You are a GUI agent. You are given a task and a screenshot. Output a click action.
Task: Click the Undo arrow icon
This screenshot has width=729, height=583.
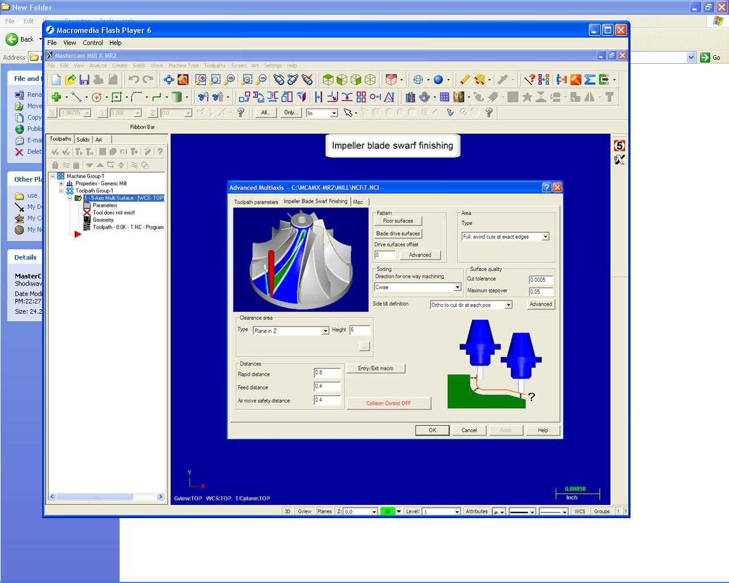(134, 80)
